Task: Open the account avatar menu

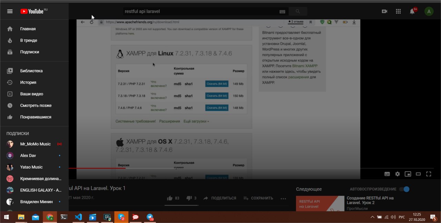Action: [429, 11]
